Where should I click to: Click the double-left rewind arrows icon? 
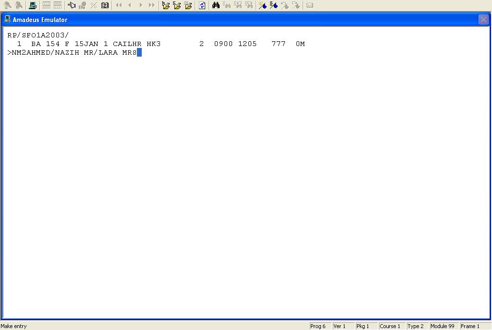point(119,5)
